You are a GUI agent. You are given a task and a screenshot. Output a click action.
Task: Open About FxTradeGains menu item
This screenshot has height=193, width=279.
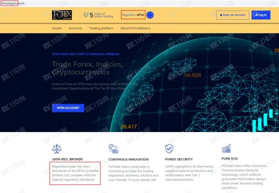tap(135, 28)
